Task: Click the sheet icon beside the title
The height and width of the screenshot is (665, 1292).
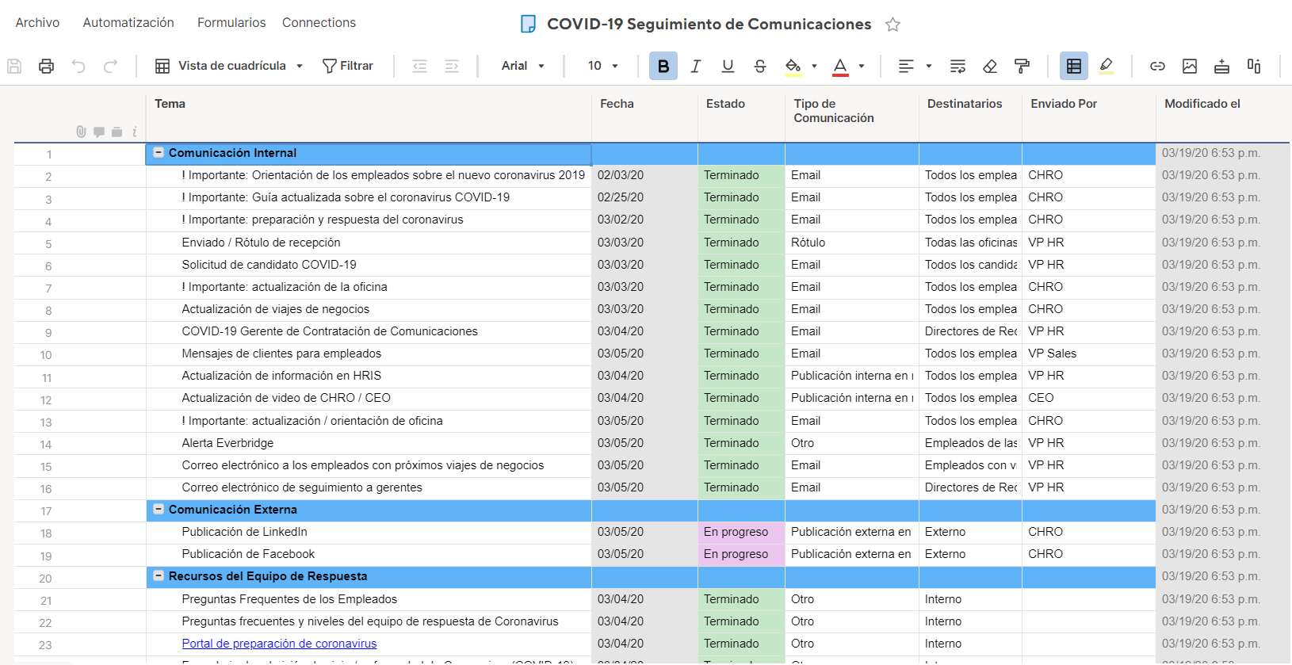Action: [528, 25]
